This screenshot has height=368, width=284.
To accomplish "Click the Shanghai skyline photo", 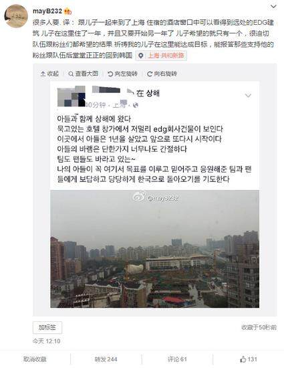I will tap(154, 249).
